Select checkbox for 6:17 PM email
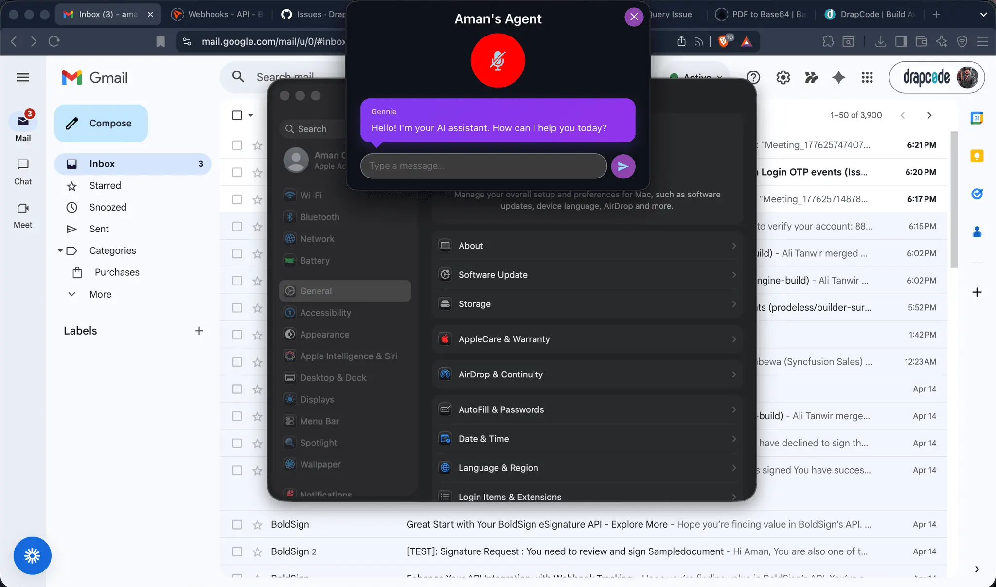The height and width of the screenshot is (587, 996). [x=237, y=199]
